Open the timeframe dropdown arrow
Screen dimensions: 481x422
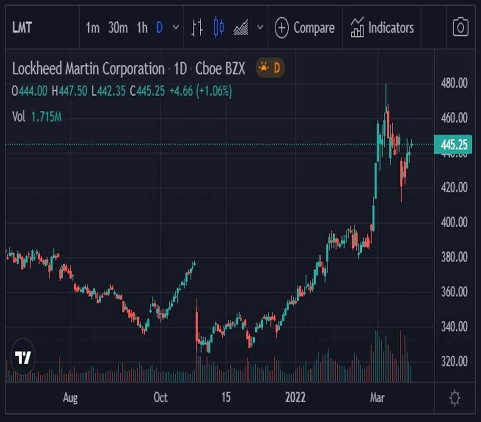176,27
